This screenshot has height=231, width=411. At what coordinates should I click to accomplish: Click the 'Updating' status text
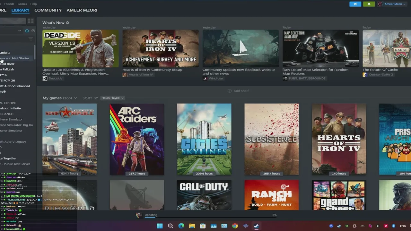[x=151, y=215]
